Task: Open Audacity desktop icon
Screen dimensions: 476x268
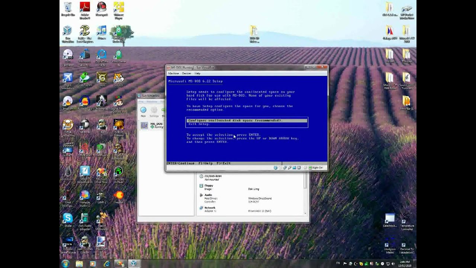Action: coord(85,103)
